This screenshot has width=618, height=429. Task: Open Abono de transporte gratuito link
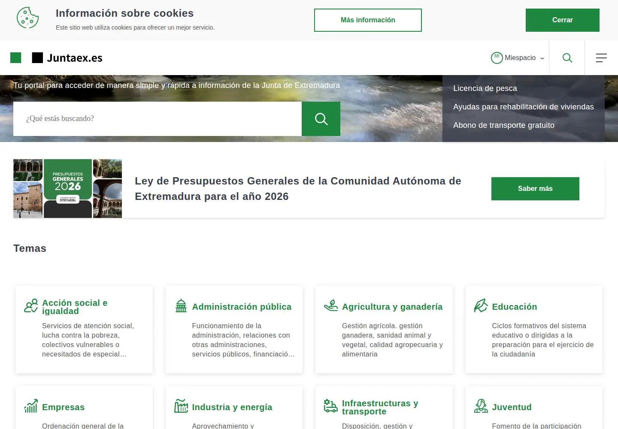[504, 125]
